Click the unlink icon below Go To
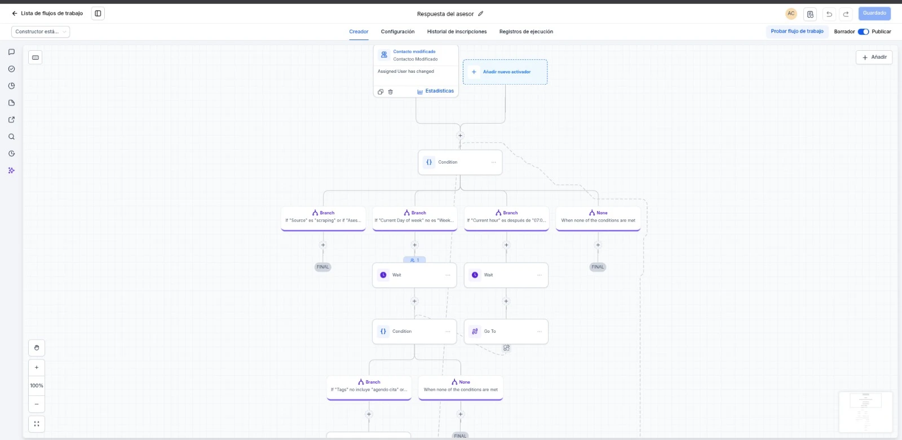The height and width of the screenshot is (440, 902). (506, 348)
